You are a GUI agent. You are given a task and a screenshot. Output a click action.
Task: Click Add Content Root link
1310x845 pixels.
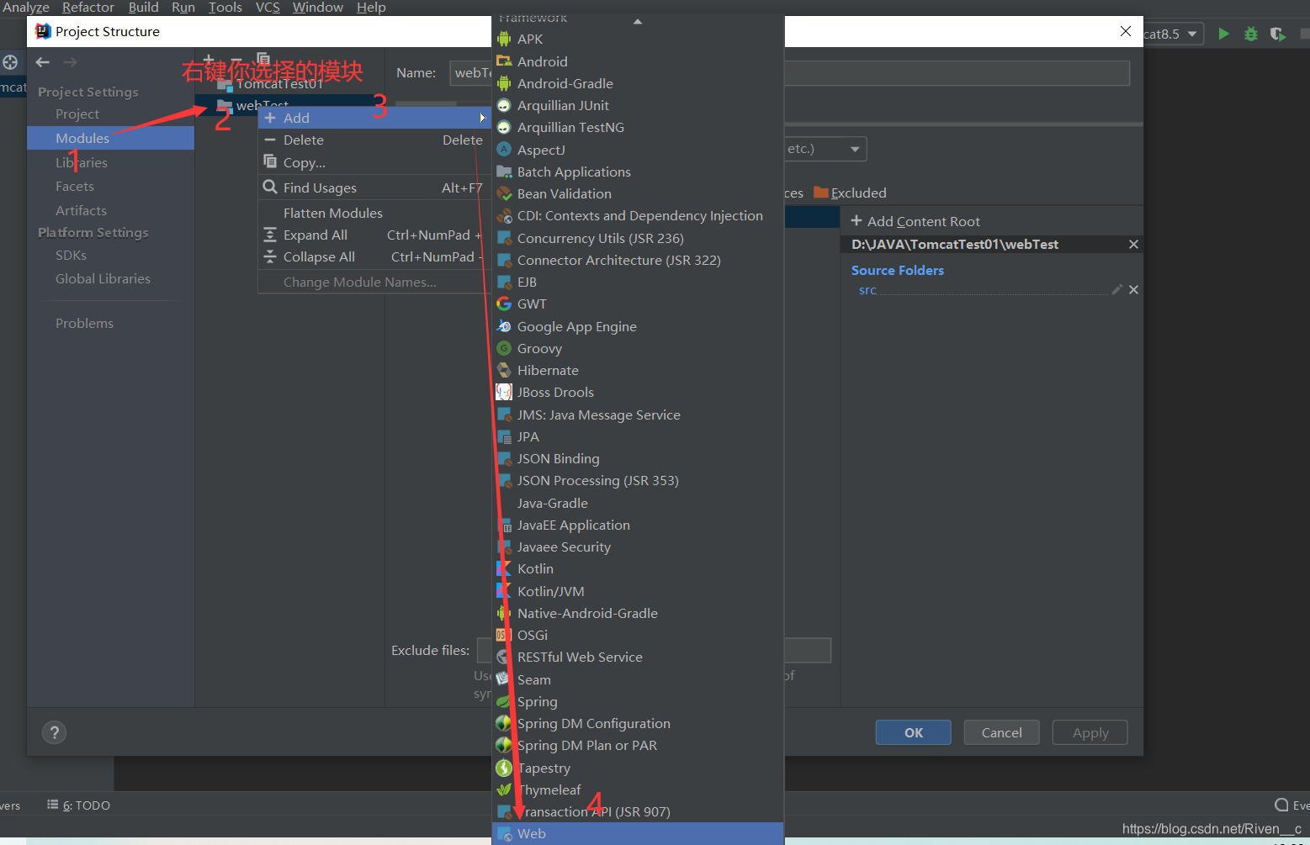(x=915, y=221)
